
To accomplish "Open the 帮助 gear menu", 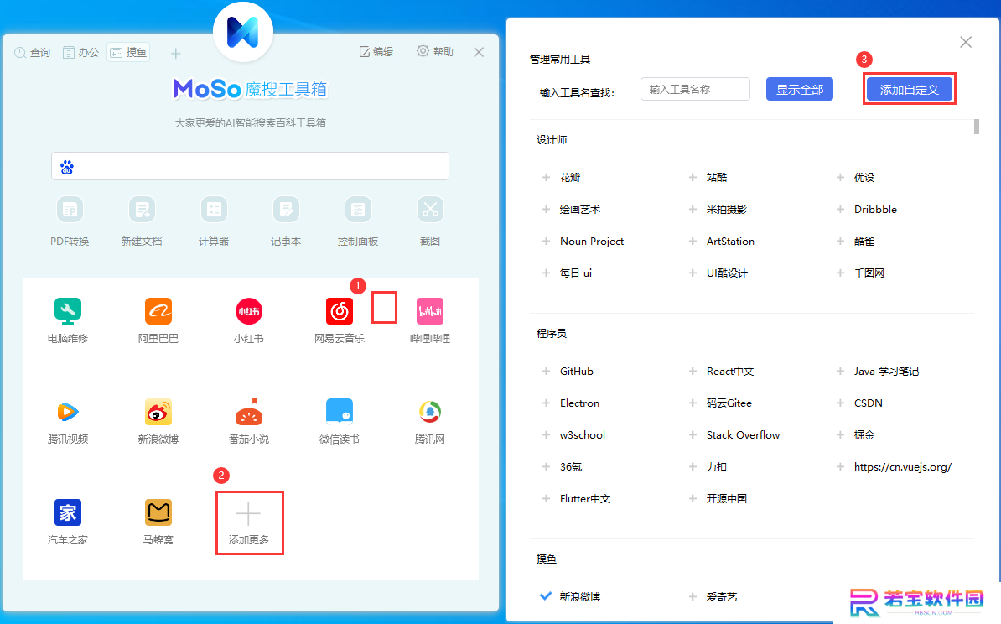I will point(435,51).
